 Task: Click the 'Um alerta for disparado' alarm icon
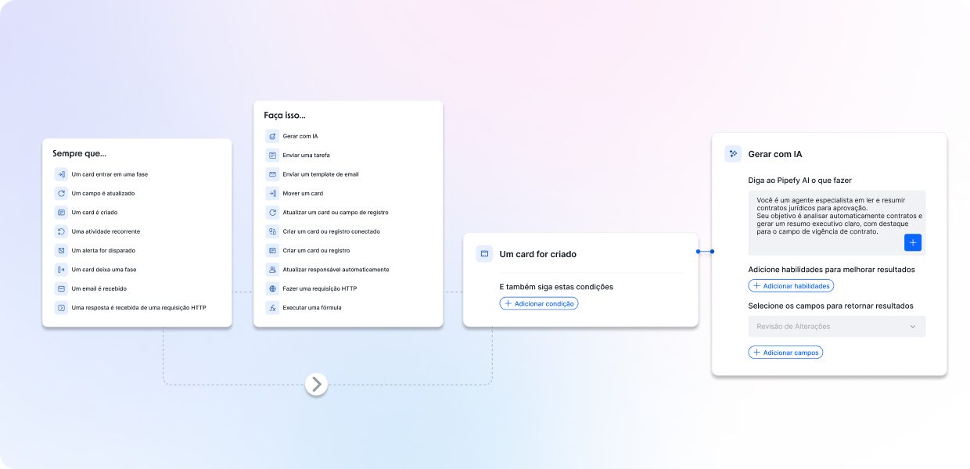(61, 251)
